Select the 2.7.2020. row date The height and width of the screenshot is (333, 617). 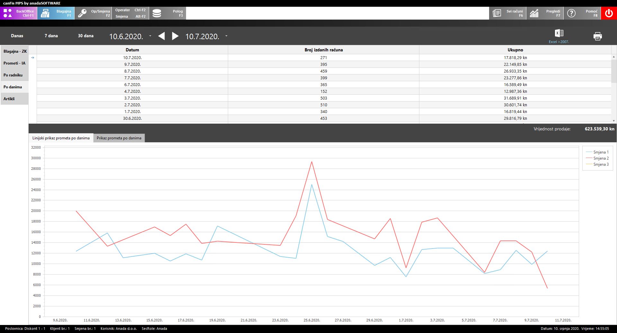132,105
